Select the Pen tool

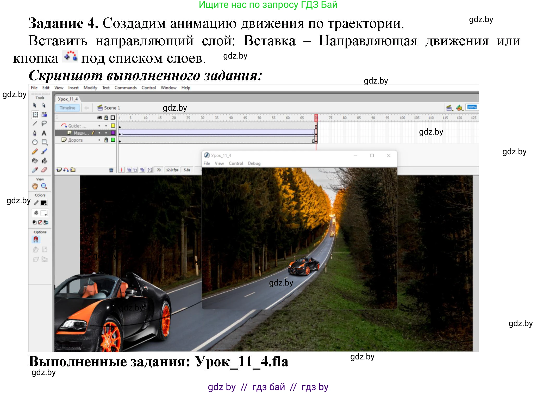tap(35, 134)
